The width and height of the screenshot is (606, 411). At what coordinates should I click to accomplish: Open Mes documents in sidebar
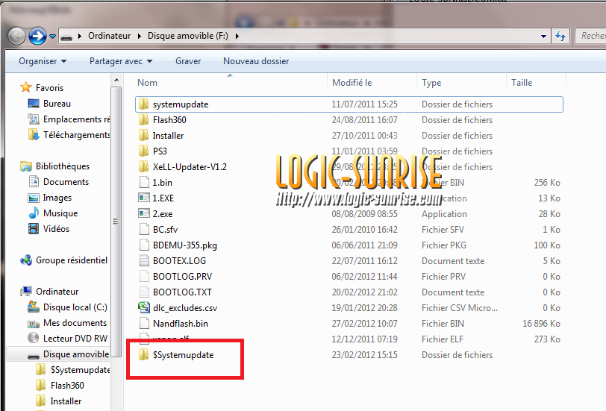[x=75, y=322]
